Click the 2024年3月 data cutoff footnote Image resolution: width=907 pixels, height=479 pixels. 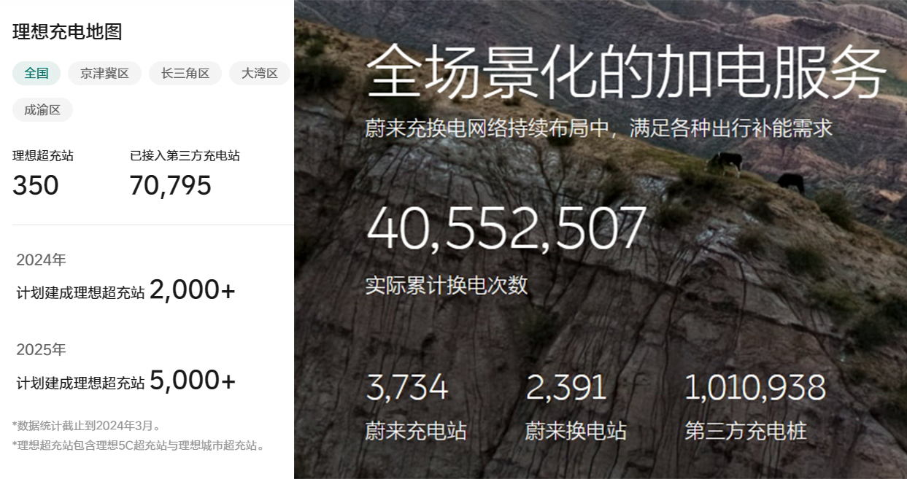87,426
